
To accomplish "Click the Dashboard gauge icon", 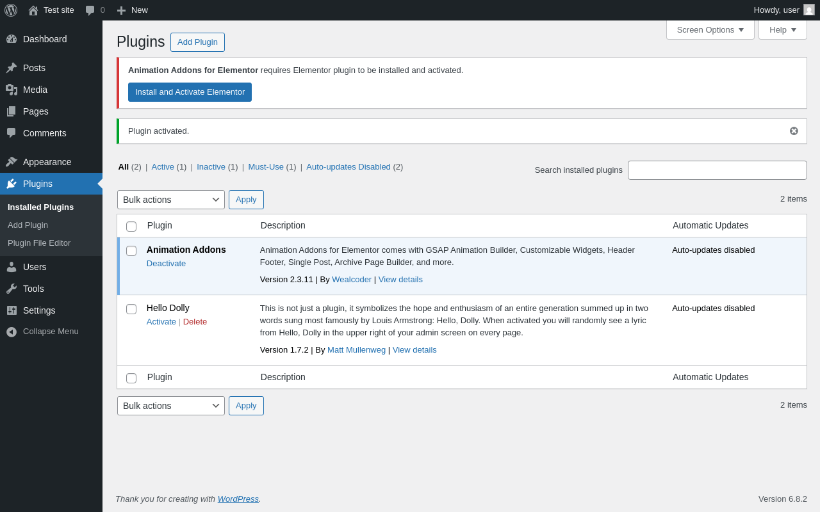I will tap(12, 39).
